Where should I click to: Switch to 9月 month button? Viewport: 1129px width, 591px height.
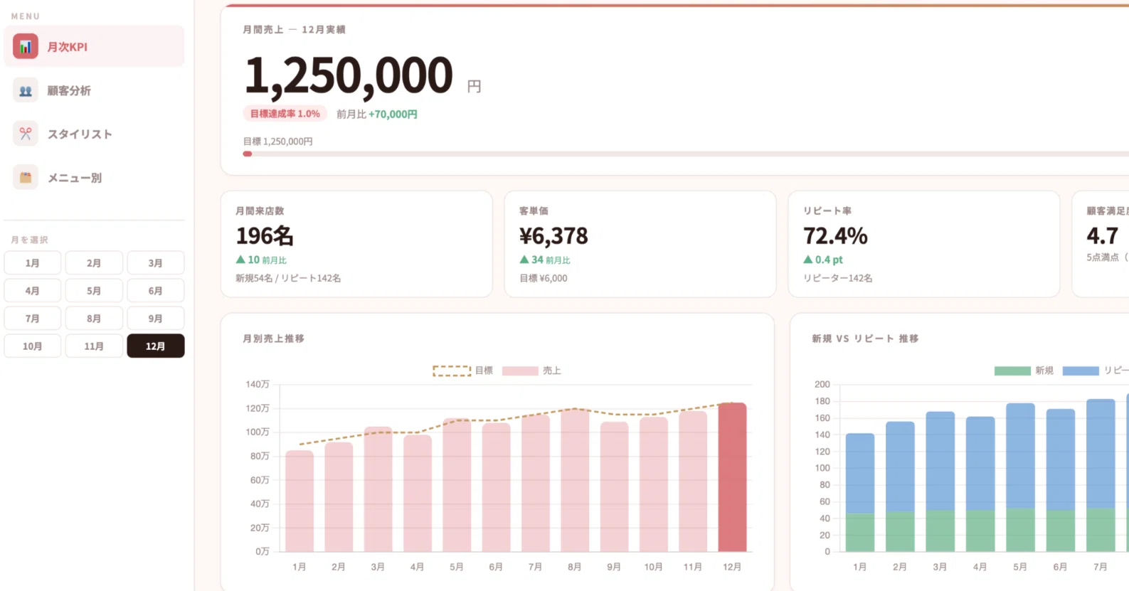click(x=156, y=319)
